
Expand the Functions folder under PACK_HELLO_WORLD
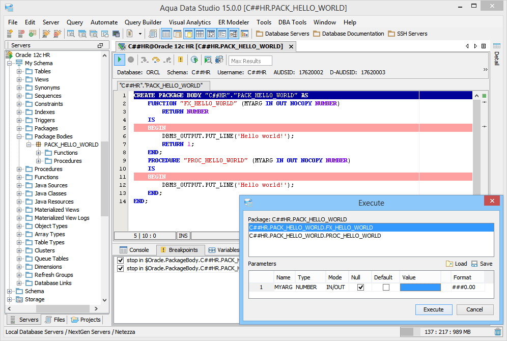click(39, 153)
